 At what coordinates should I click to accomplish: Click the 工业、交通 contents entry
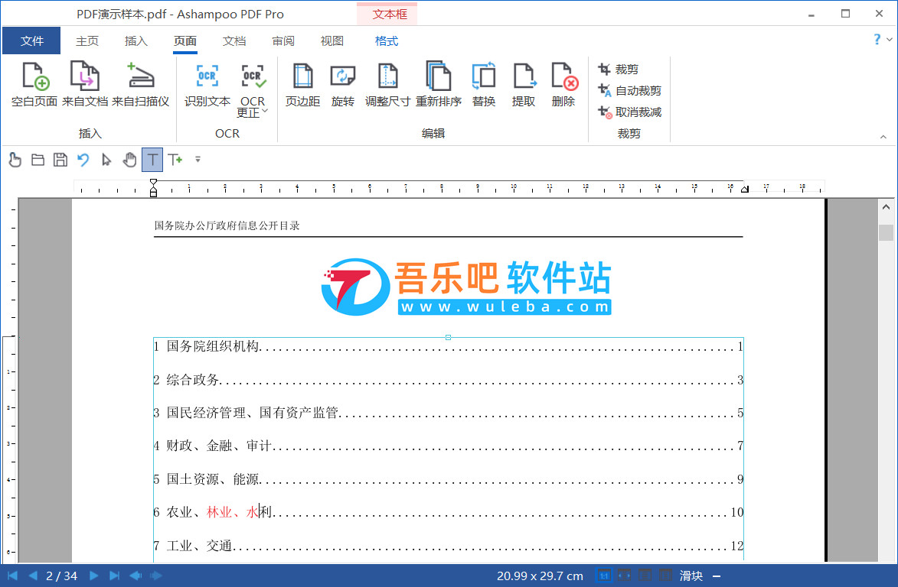(448, 545)
